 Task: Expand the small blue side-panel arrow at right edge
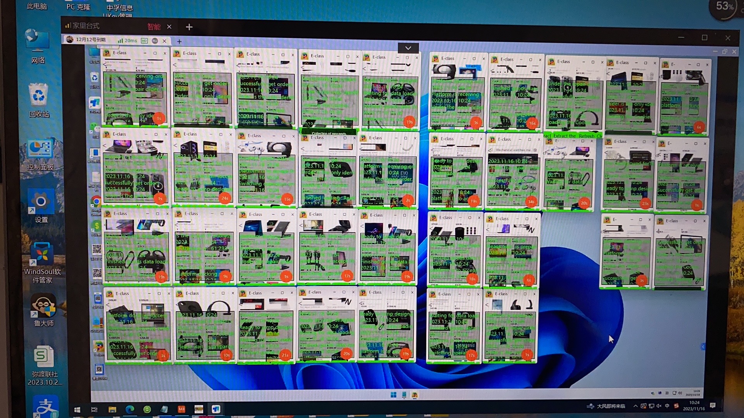point(703,347)
